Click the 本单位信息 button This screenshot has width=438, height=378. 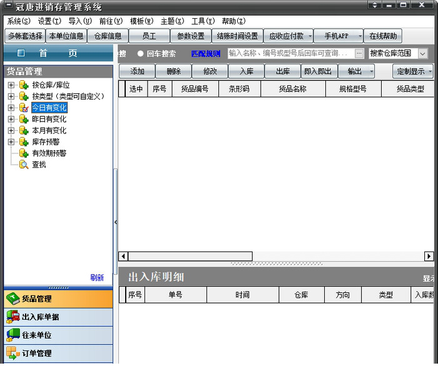click(x=66, y=36)
